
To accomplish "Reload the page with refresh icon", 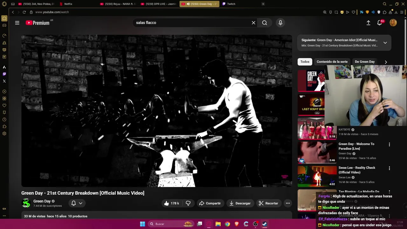I will (x=24, y=12).
